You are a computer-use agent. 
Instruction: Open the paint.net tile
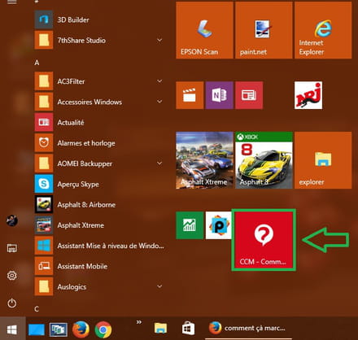click(264, 30)
